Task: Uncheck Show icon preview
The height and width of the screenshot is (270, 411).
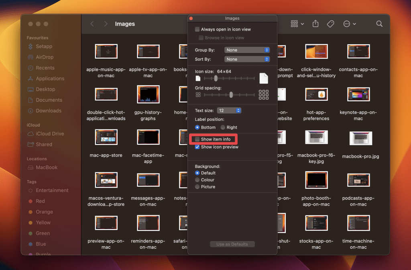Action: coord(197,147)
